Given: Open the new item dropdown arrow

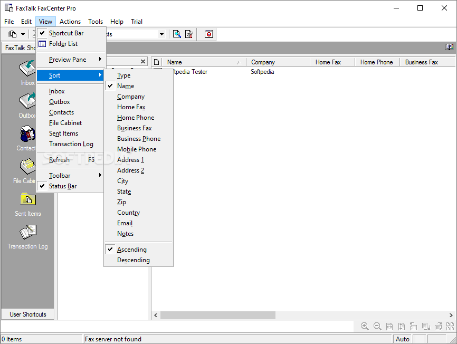Looking at the screenshot, I should (x=23, y=34).
